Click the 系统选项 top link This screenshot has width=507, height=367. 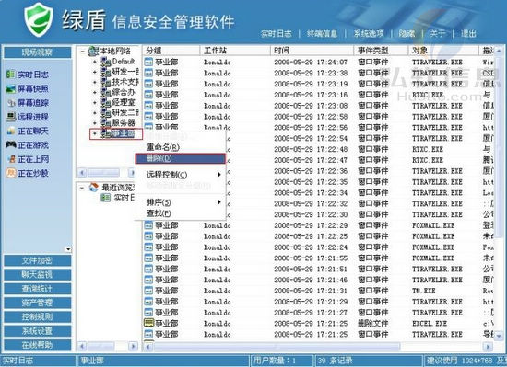click(x=369, y=33)
